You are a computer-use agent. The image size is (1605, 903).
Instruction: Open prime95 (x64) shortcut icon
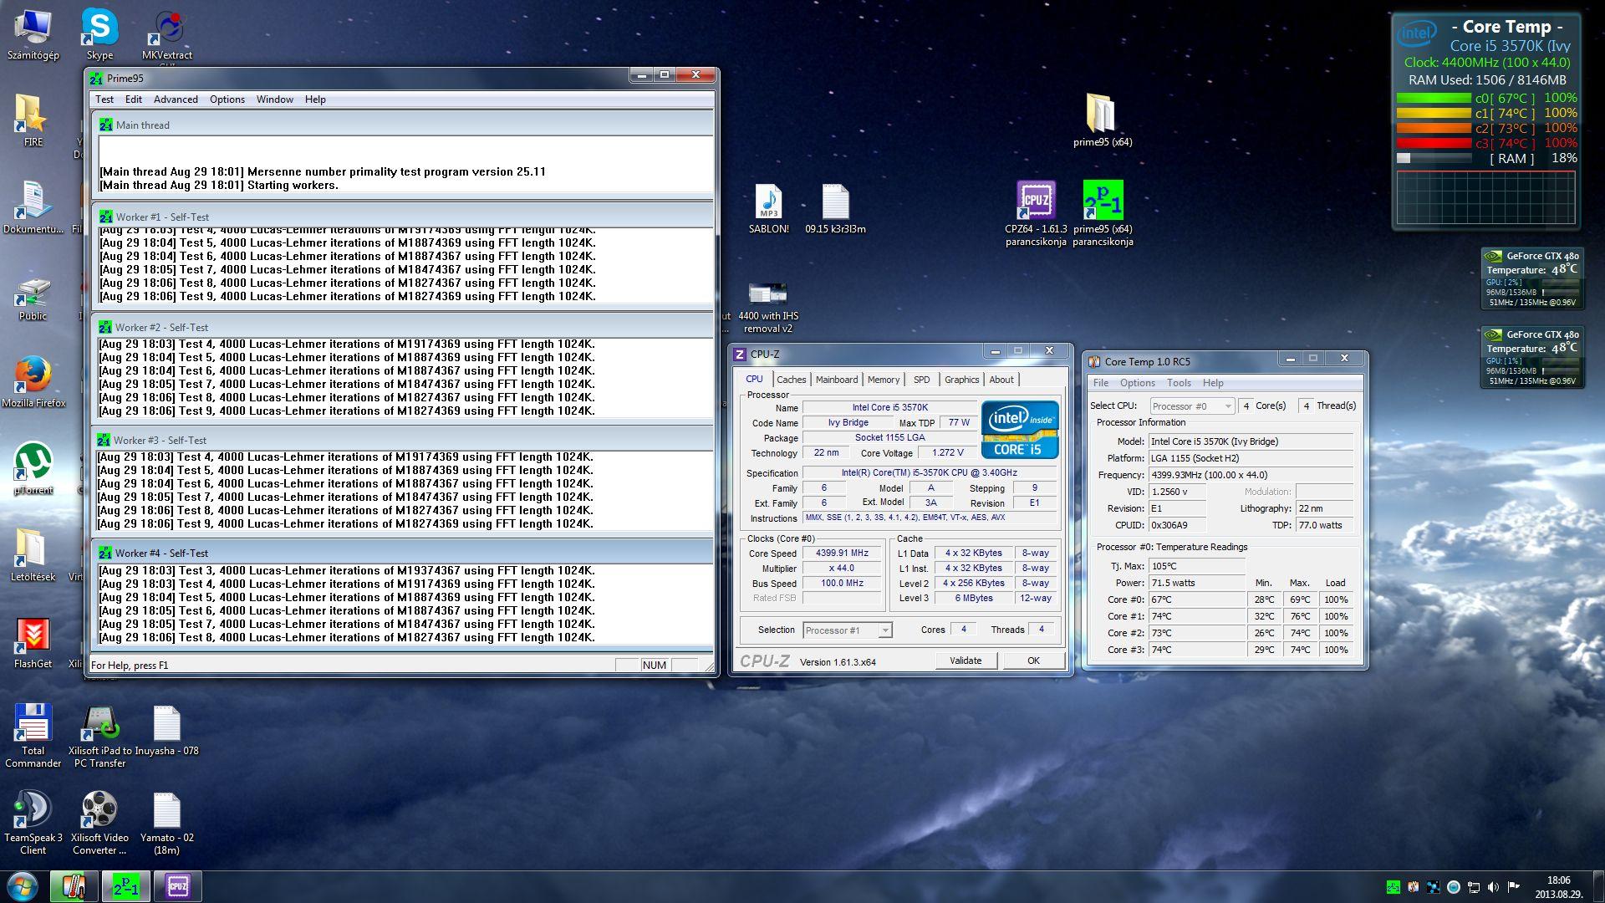[x=1103, y=213]
